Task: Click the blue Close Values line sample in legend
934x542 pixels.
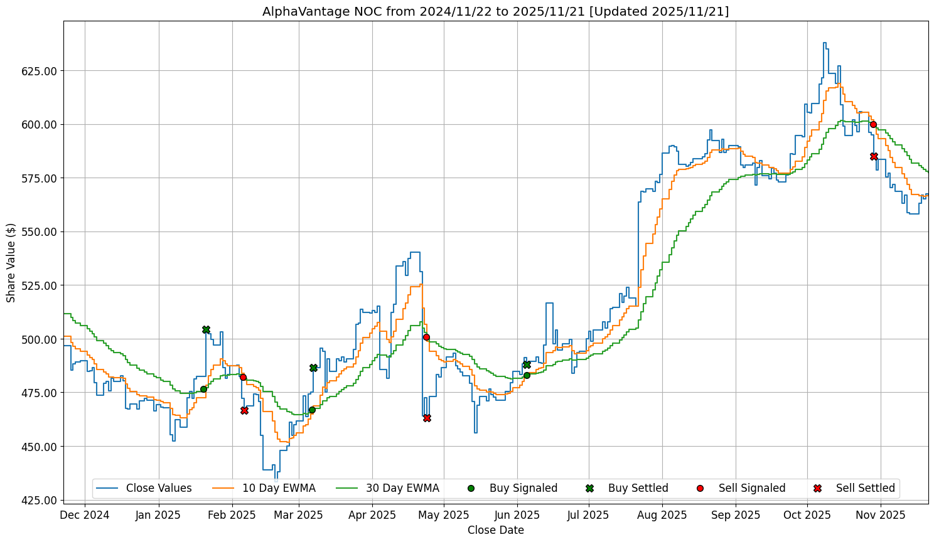Action: coord(108,488)
